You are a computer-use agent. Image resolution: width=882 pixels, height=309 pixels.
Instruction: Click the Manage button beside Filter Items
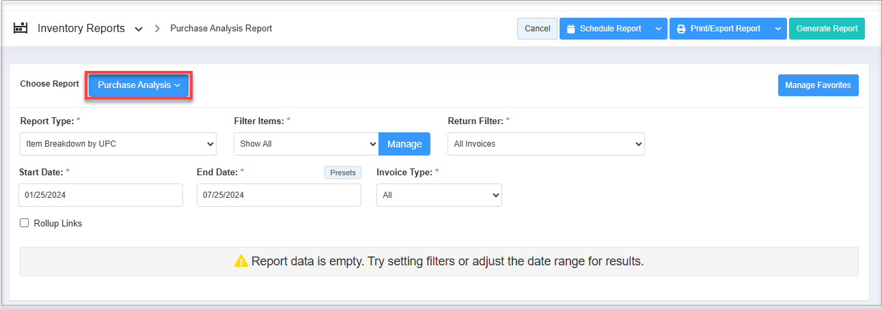(x=404, y=144)
